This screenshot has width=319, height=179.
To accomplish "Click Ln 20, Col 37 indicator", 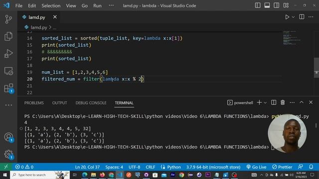I will pyautogui.click(x=88, y=167).
